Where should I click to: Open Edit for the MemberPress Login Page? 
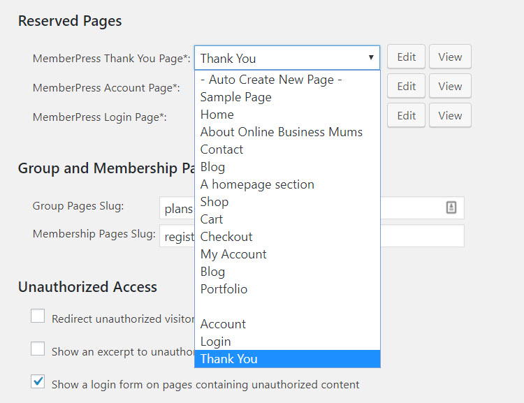(406, 116)
